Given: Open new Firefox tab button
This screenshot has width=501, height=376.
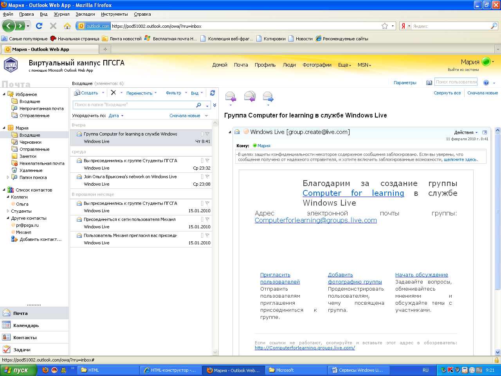Looking at the screenshot, I should tap(105, 49).
